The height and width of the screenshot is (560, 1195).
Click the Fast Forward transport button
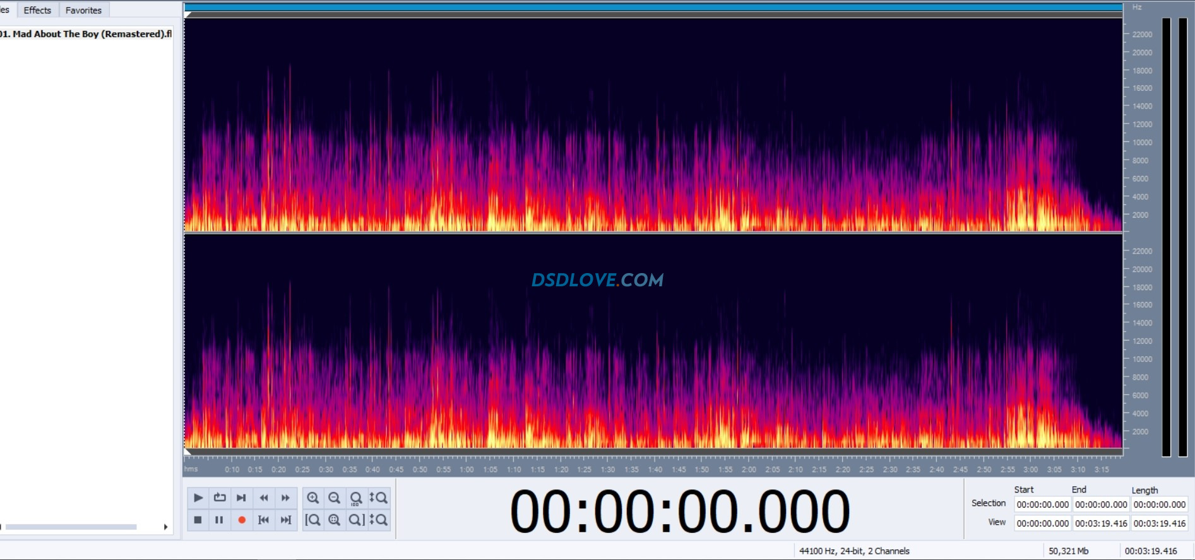point(285,498)
